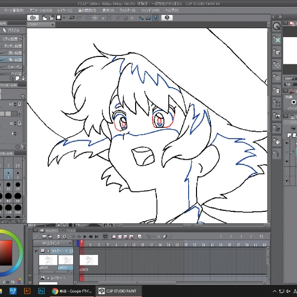The width and height of the screenshot is (297, 297).
Task: Open the monochrome pattern material folder
Action: click(277, 77)
